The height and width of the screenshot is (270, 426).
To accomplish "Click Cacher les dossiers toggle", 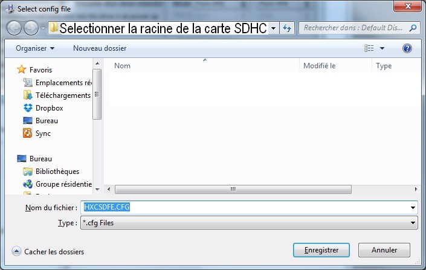I will (x=48, y=251).
